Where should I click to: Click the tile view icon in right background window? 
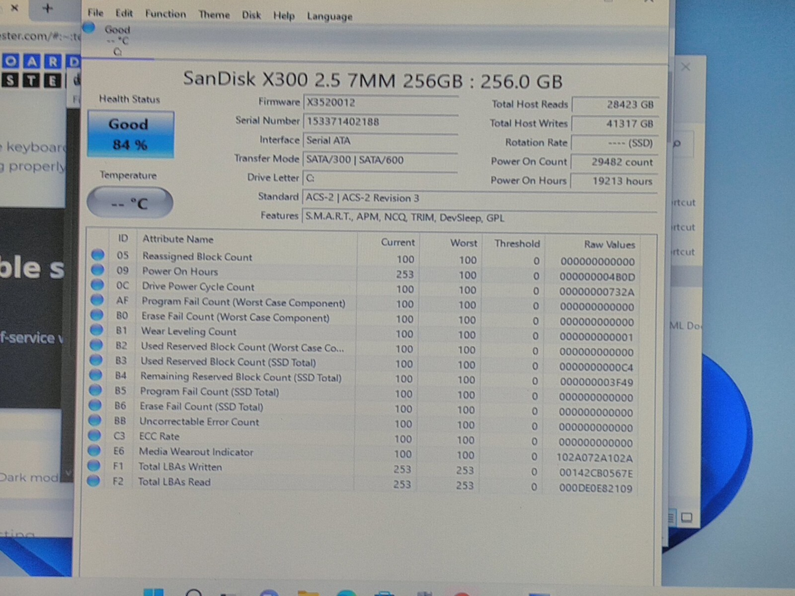click(687, 518)
